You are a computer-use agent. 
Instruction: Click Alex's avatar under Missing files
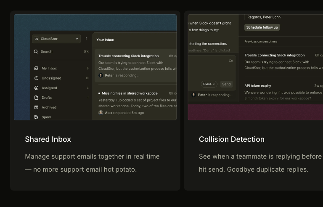[x=101, y=113]
